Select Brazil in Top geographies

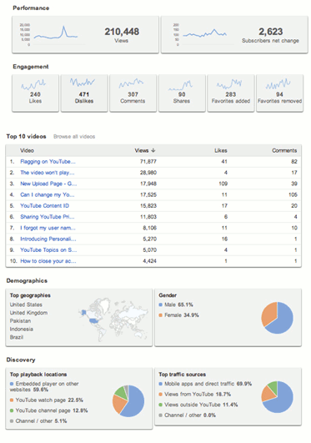click(17, 337)
